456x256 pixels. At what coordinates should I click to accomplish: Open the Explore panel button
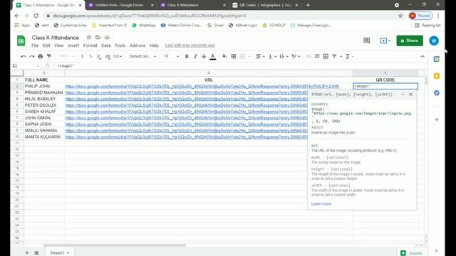point(412,253)
